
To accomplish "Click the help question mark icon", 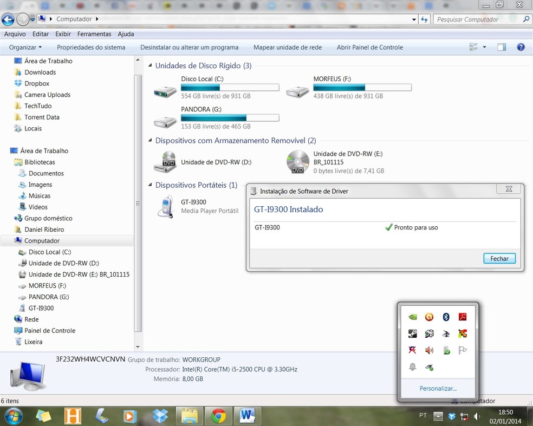I will click(521, 47).
